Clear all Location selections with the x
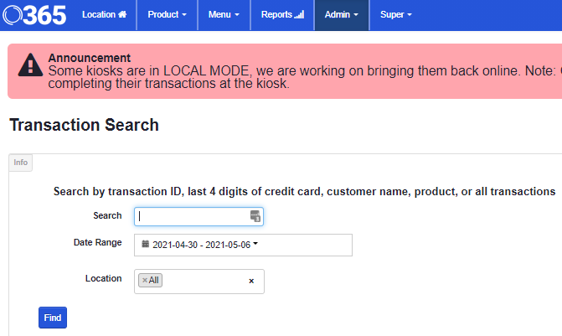This screenshot has width=562, height=336. [251, 281]
